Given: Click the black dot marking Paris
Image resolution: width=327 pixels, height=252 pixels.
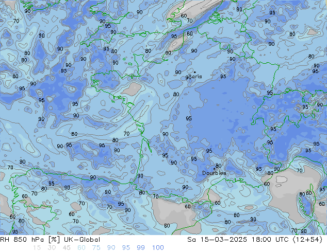Looking at the screenshot, I should click(195, 72).
